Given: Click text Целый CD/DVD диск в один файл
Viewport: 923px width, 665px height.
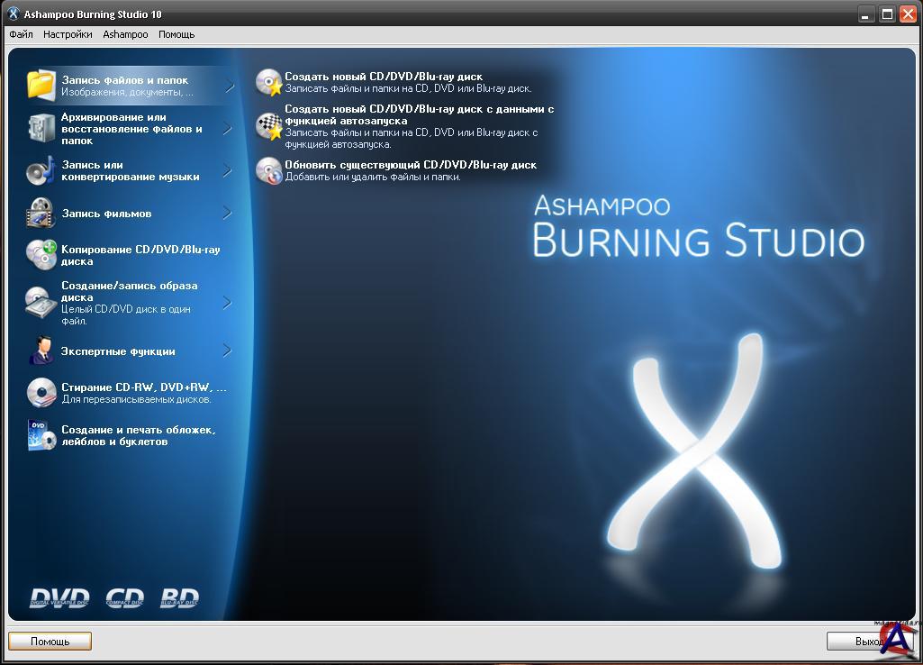Looking at the screenshot, I should pyautogui.click(x=126, y=314).
